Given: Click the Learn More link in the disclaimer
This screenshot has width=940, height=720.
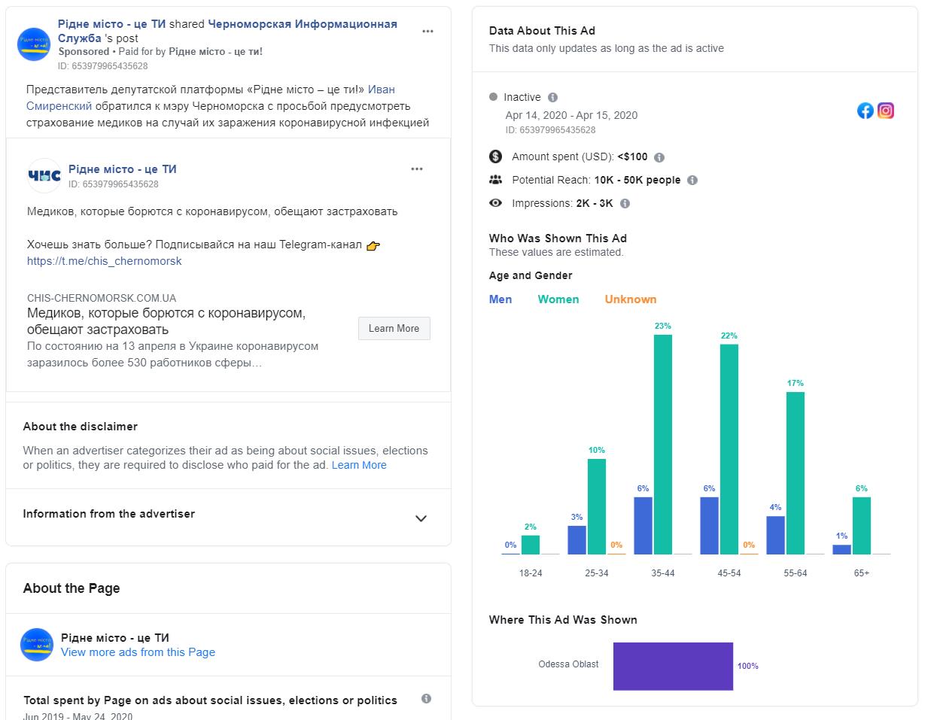Looking at the screenshot, I should [359, 466].
